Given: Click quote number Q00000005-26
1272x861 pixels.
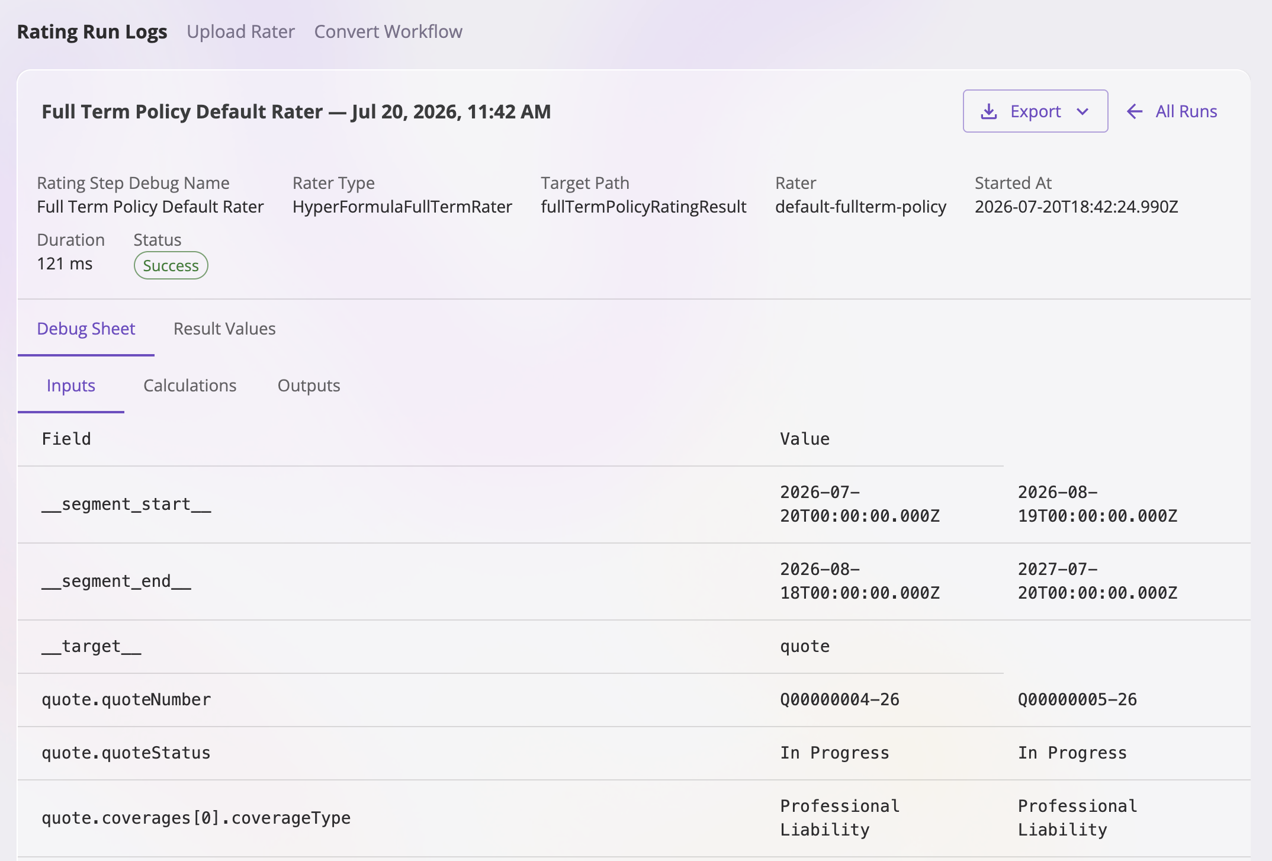Looking at the screenshot, I should [1078, 699].
